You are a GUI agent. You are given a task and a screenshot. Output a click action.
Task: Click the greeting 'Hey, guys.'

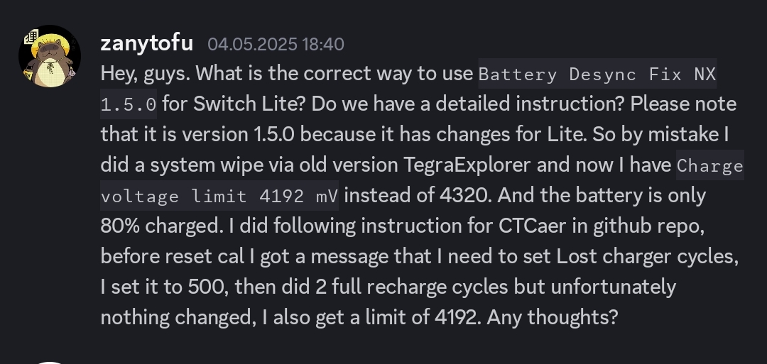coord(146,75)
